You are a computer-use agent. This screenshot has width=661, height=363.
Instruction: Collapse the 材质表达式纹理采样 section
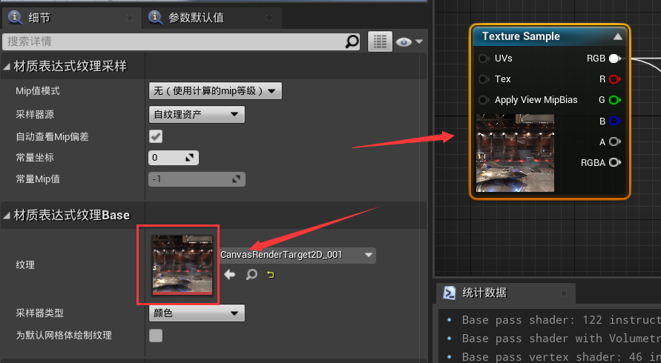click(x=7, y=66)
